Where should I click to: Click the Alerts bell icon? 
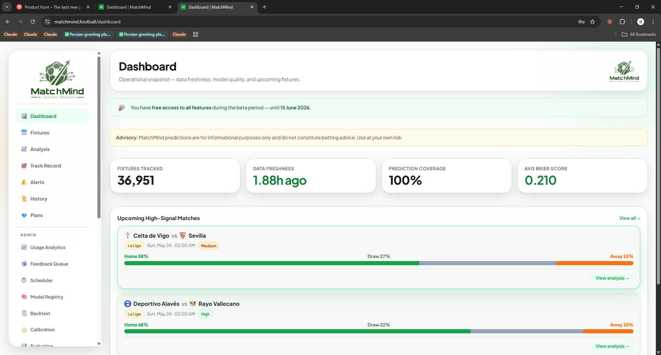[x=24, y=182]
